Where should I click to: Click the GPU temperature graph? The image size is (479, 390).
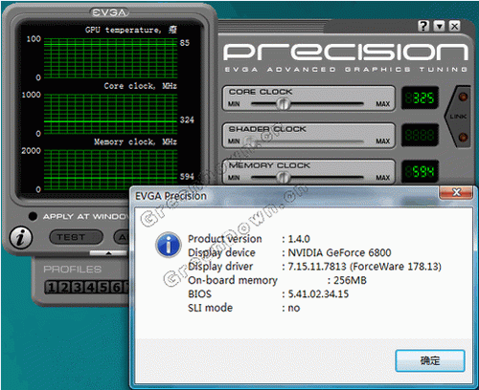click(x=110, y=58)
